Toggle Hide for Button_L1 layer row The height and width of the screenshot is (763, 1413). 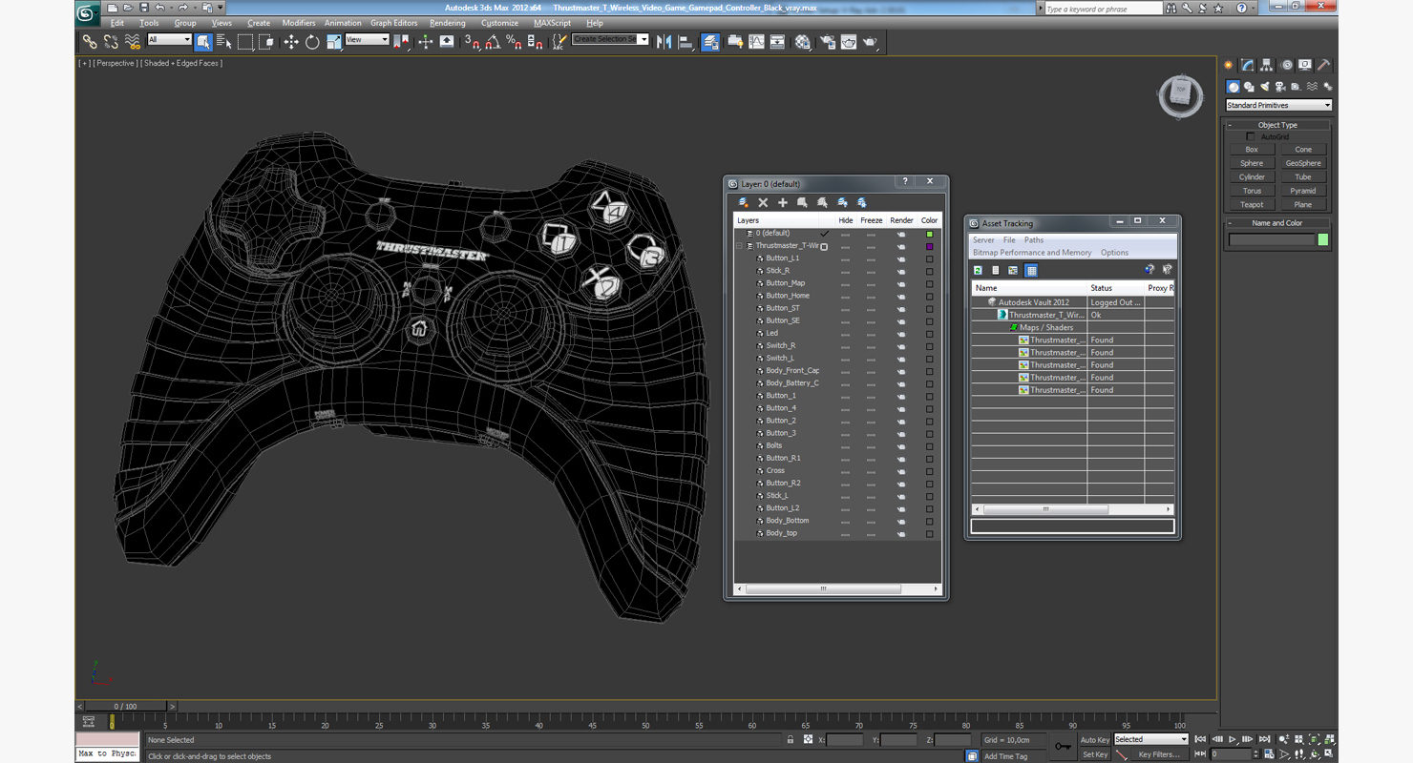[x=845, y=258]
